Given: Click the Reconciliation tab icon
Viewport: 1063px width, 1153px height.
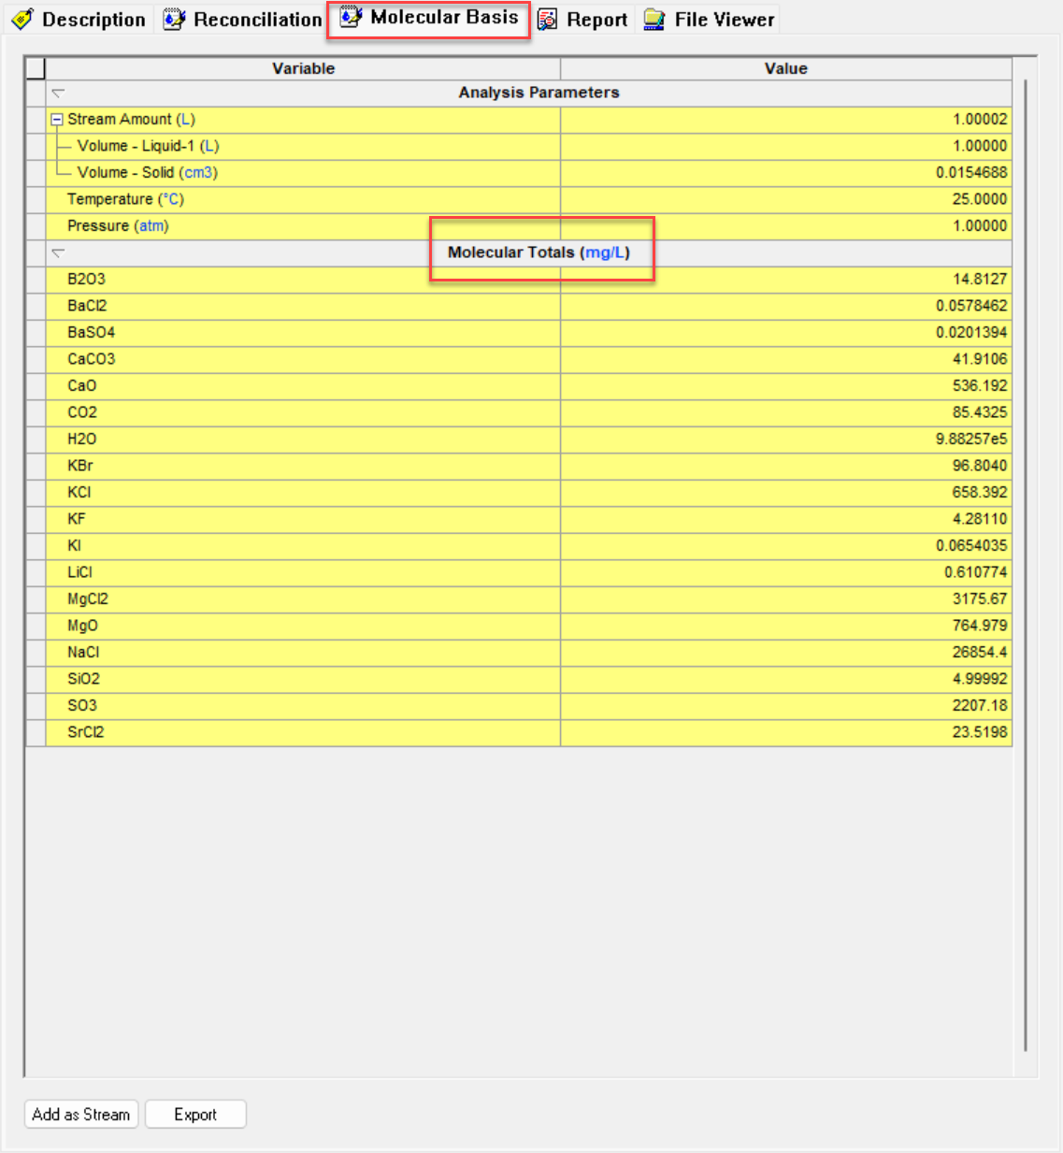Looking at the screenshot, I should click(x=174, y=20).
